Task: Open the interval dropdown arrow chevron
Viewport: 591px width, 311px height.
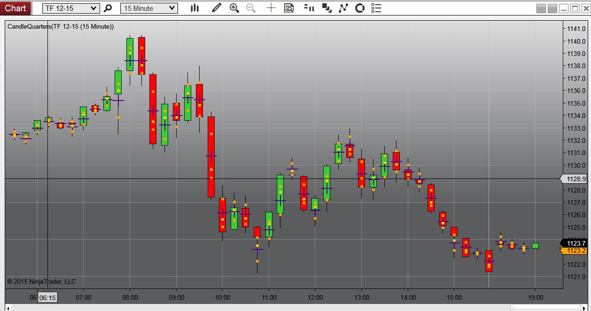Action: (x=172, y=8)
